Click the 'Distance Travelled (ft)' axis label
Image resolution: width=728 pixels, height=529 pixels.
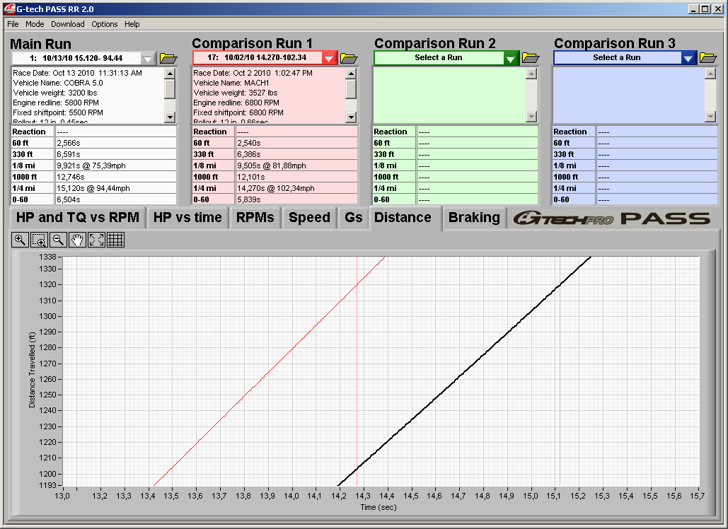coord(32,370)
